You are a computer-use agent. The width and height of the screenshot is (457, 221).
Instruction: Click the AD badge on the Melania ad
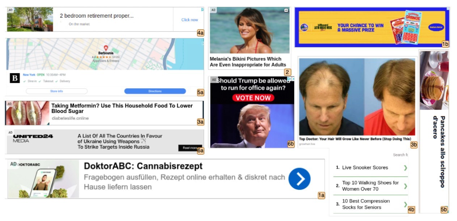[213, 10]
